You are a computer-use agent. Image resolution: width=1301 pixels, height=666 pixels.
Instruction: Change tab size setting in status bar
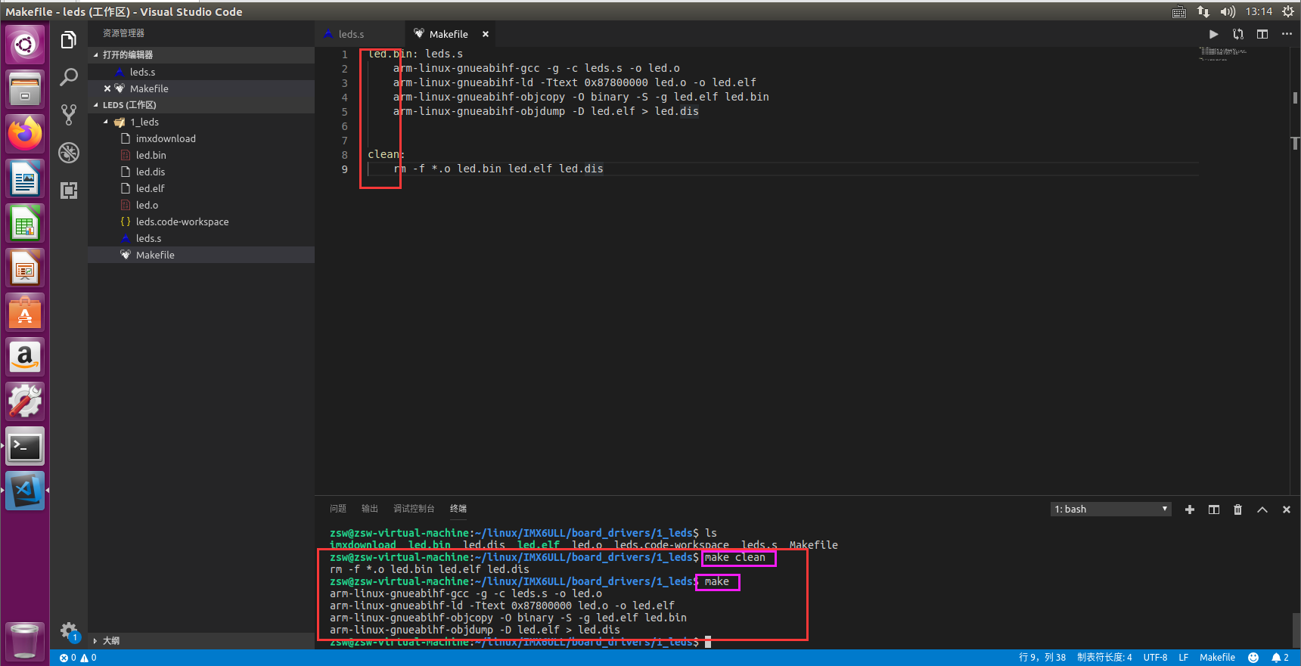click(x=1104, y=658)
